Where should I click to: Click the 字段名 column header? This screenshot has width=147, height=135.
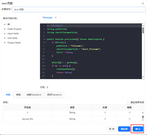(x=28, y=107)
